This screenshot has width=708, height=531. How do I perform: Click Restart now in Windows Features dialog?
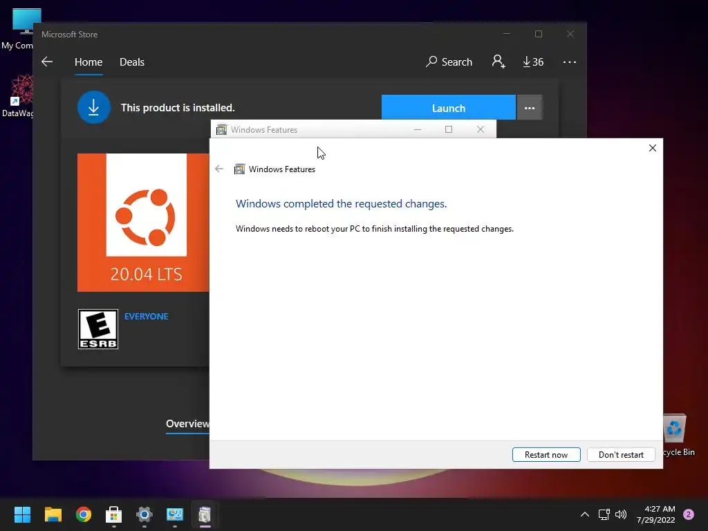coord(546,455)
